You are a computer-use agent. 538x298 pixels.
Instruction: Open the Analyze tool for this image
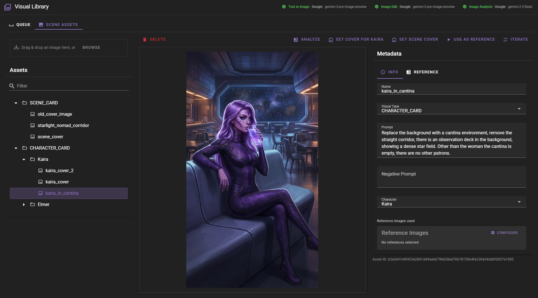pos(307,39)
